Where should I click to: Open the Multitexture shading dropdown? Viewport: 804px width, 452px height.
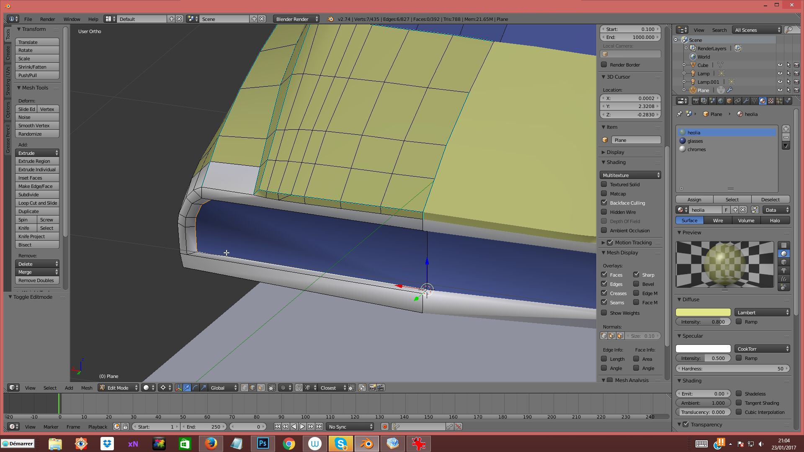(630, 175)
